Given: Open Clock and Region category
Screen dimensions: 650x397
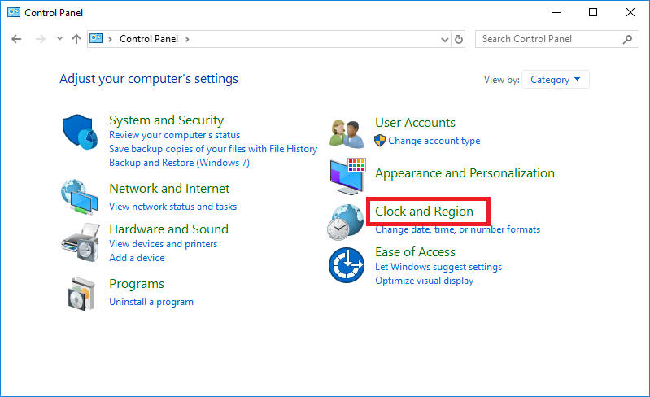Looking at the screenshot, I should 424,212.
